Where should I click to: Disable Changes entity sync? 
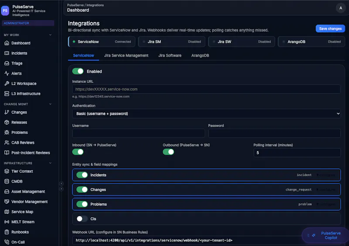point(82,190)
